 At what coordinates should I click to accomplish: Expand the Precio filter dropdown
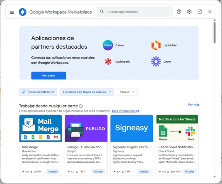click(x=127, y=92)
